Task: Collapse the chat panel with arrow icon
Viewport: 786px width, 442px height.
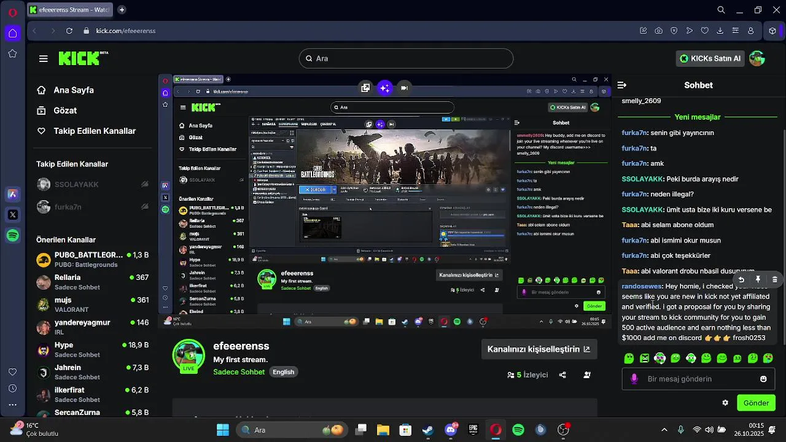Action: coord(621,85)
